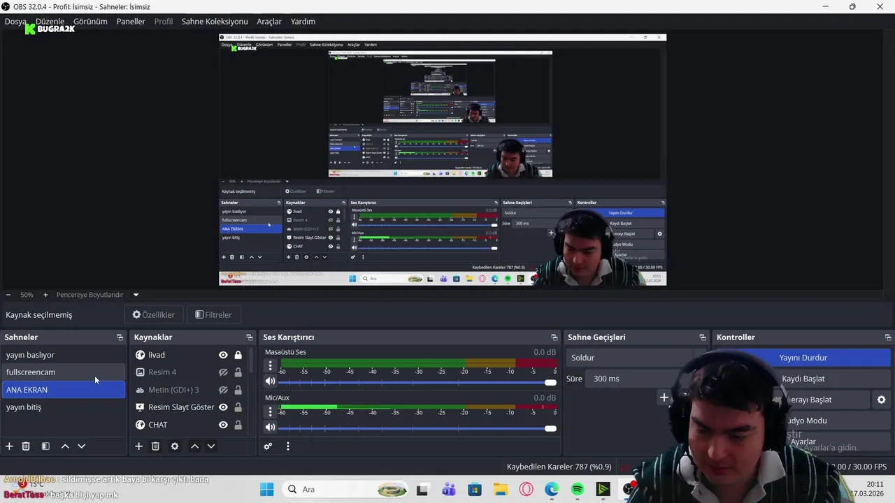
Task: Click the Özellikler button
Action: pos(153,315)
